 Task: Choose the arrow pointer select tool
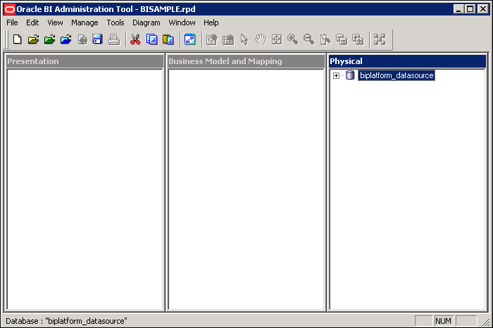pyautogui.click(x=244, y=39)
